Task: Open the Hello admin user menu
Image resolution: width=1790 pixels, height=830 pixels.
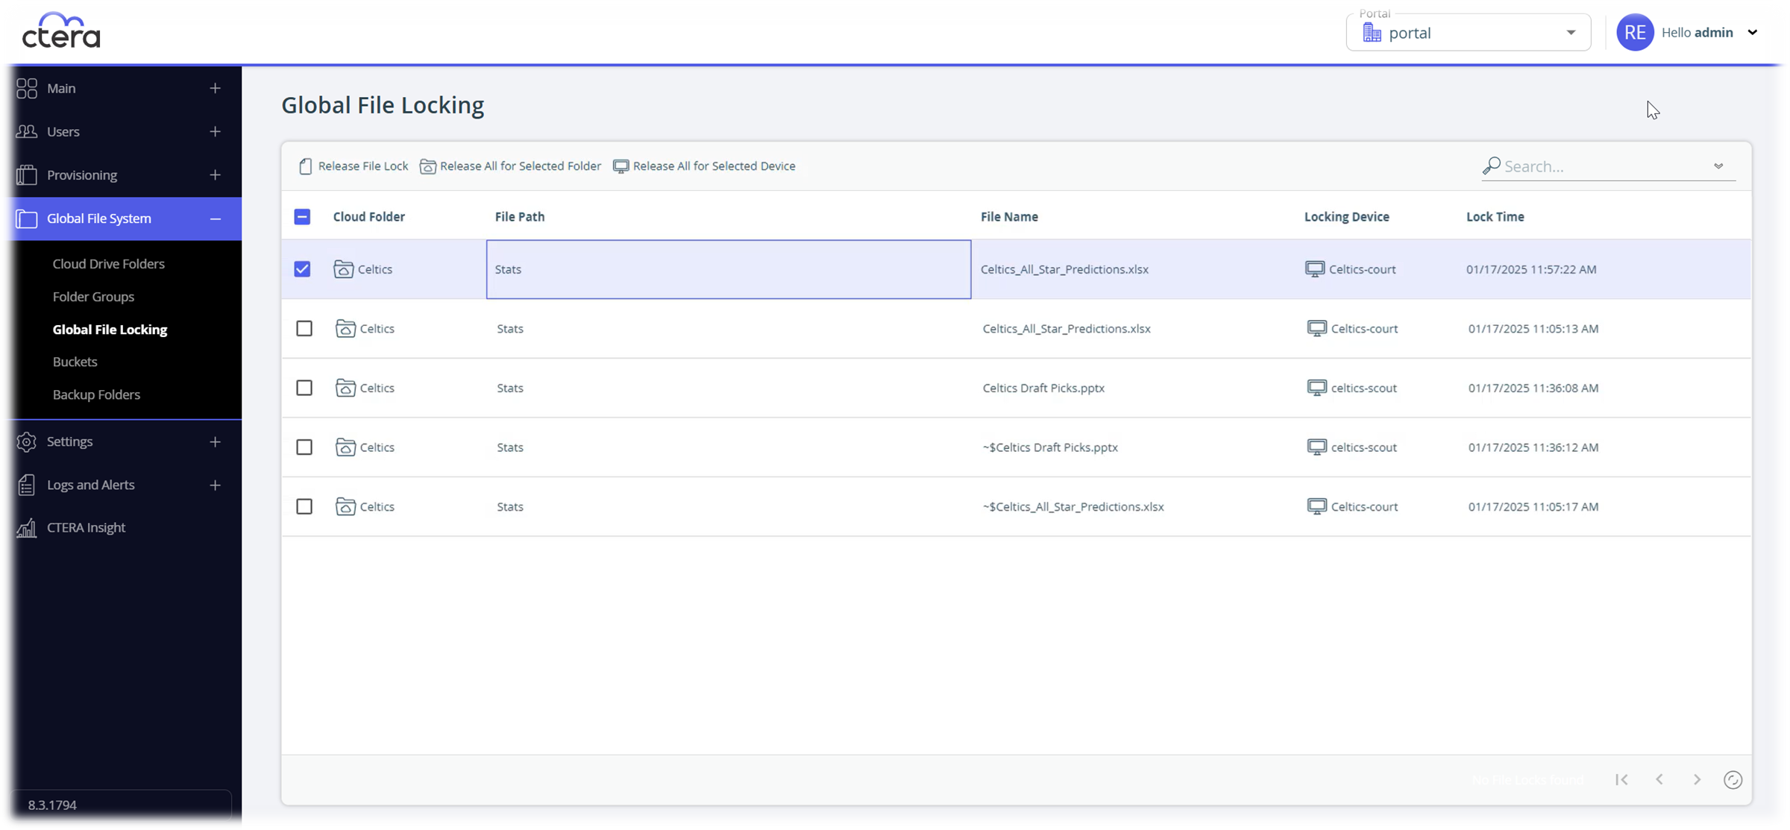Action: (1709, 32)
